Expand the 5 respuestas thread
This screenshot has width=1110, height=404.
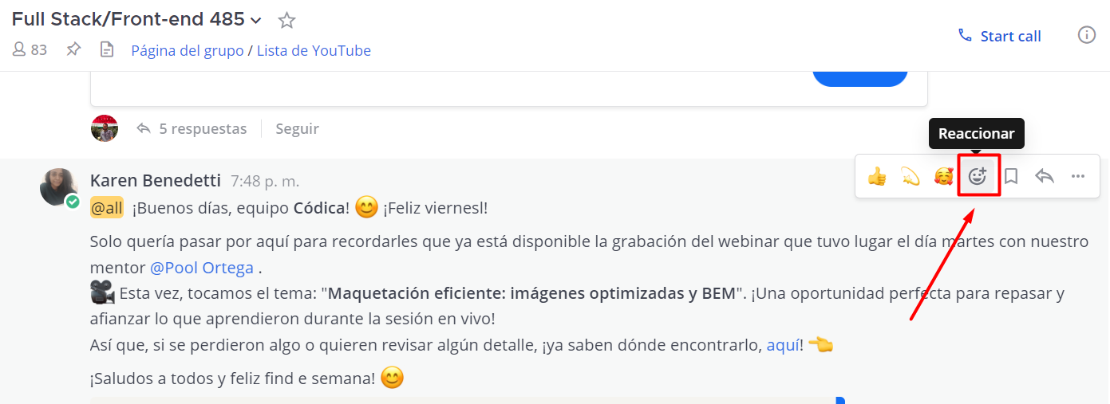[x=192, y=128]
